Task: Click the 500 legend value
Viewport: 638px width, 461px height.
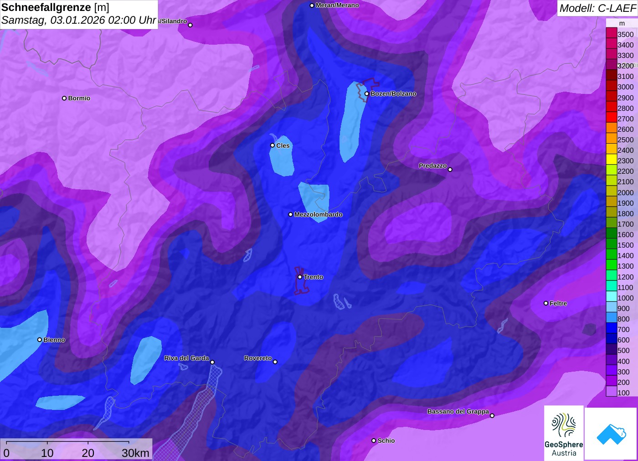Action: tap(623, 350)
